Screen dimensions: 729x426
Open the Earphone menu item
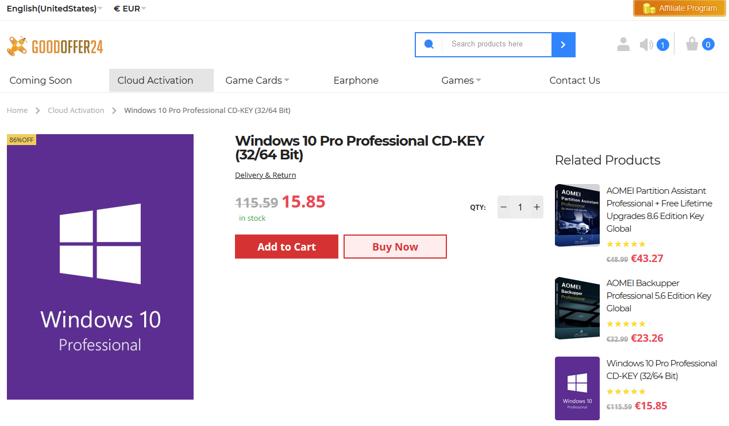356,80
